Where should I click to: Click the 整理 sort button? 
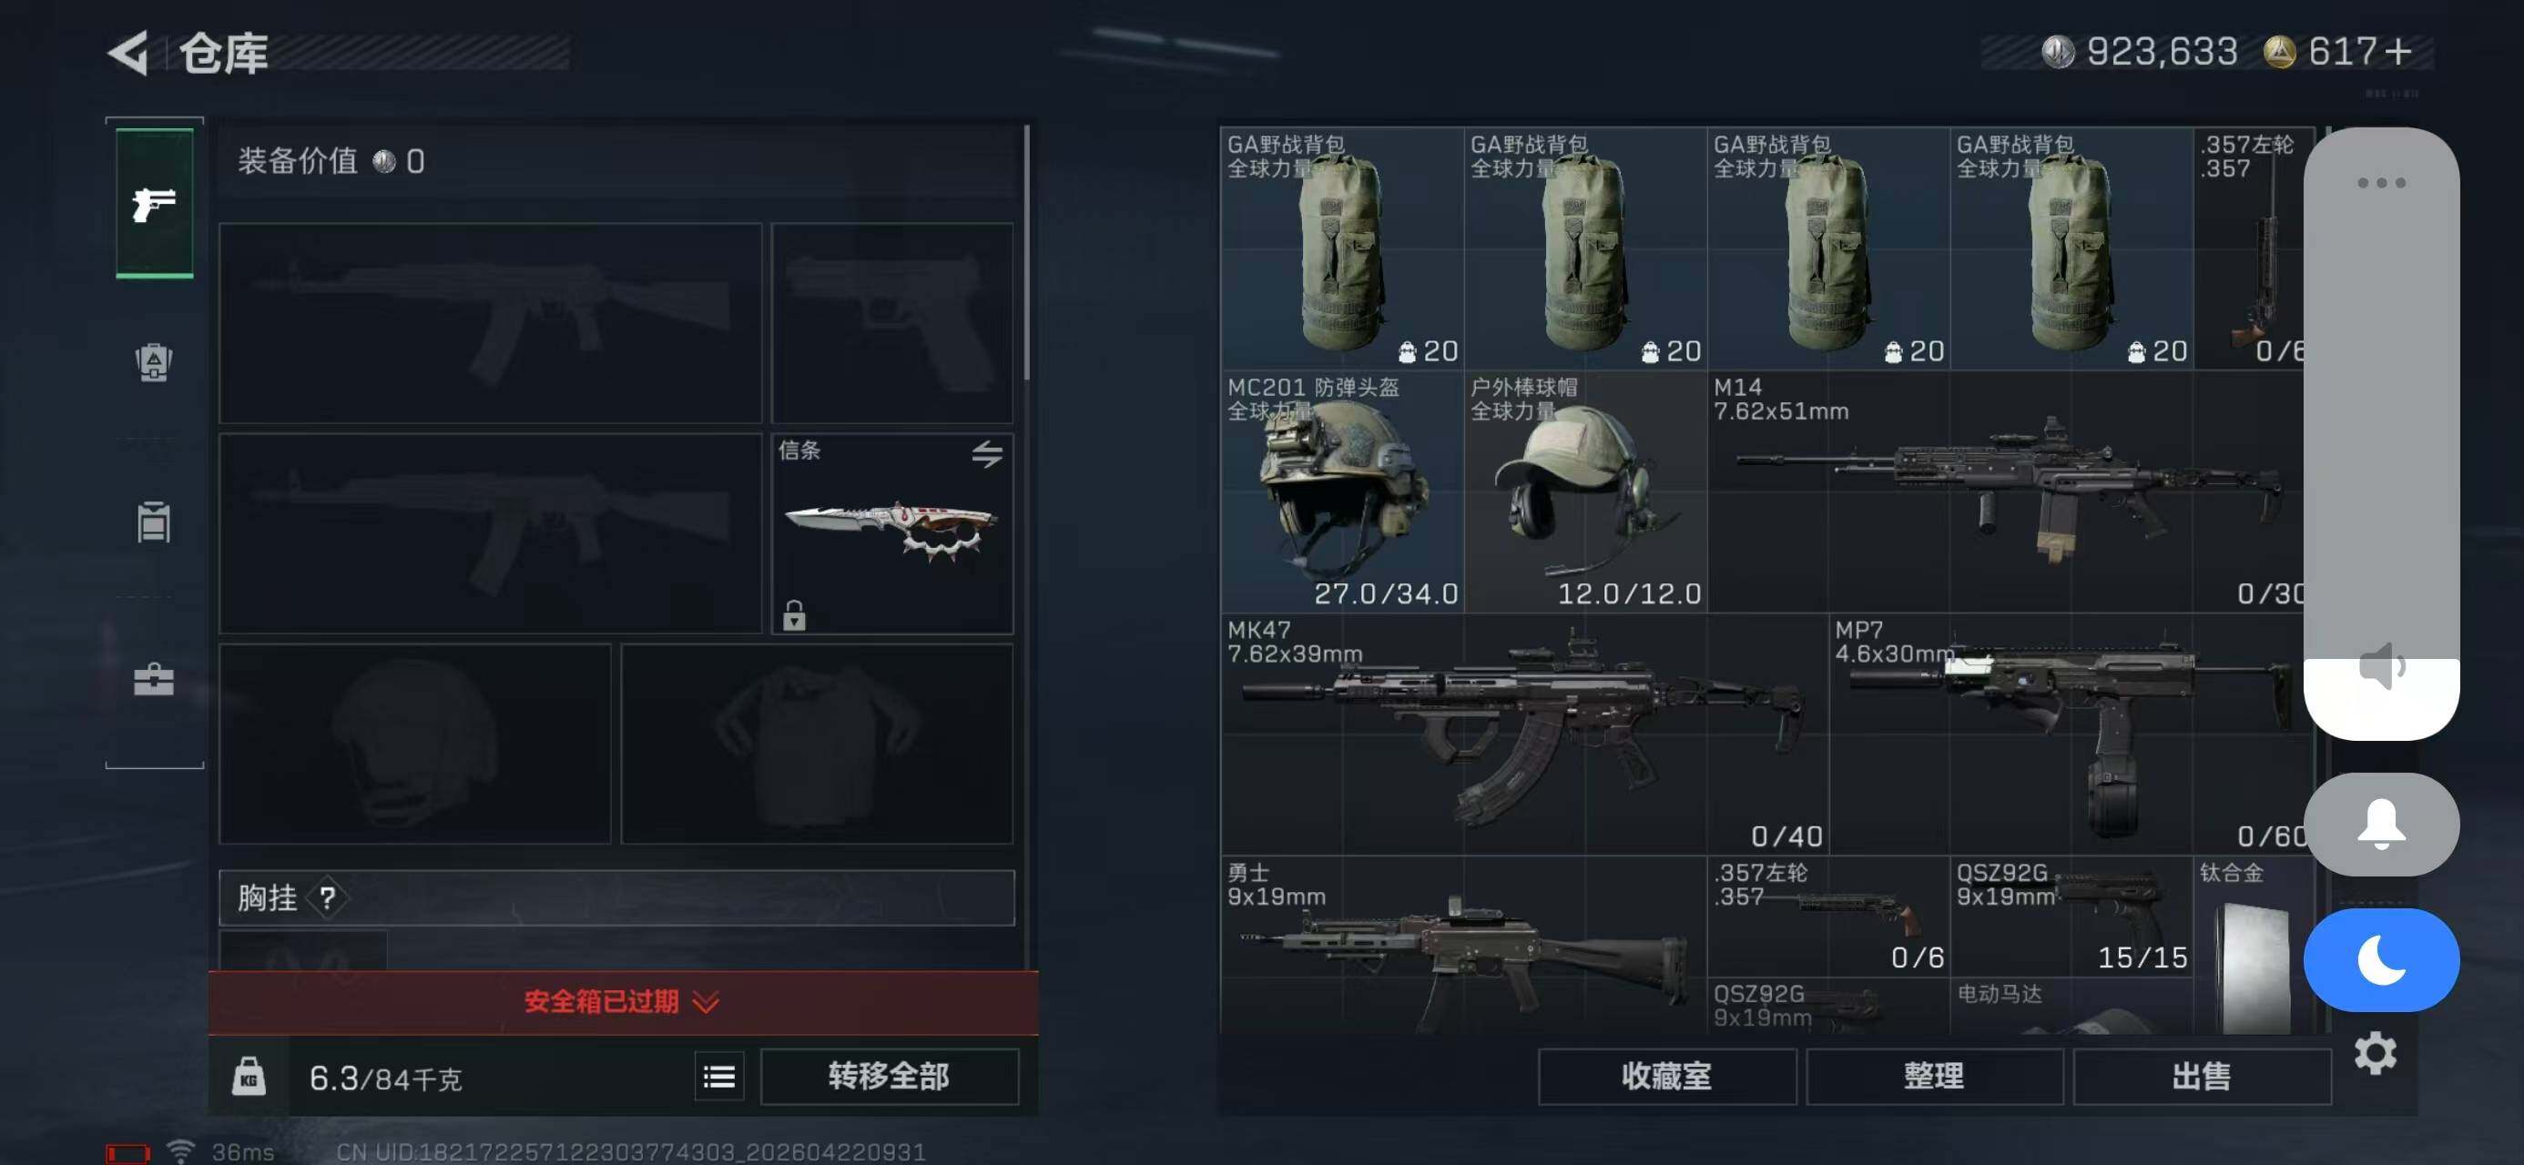click(x=1933, y=1076)
